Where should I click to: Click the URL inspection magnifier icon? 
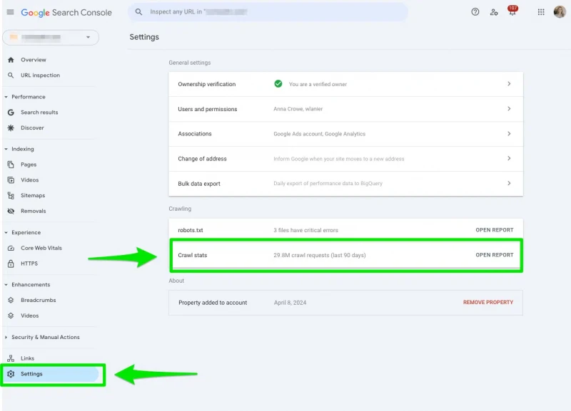coord(11,76)
